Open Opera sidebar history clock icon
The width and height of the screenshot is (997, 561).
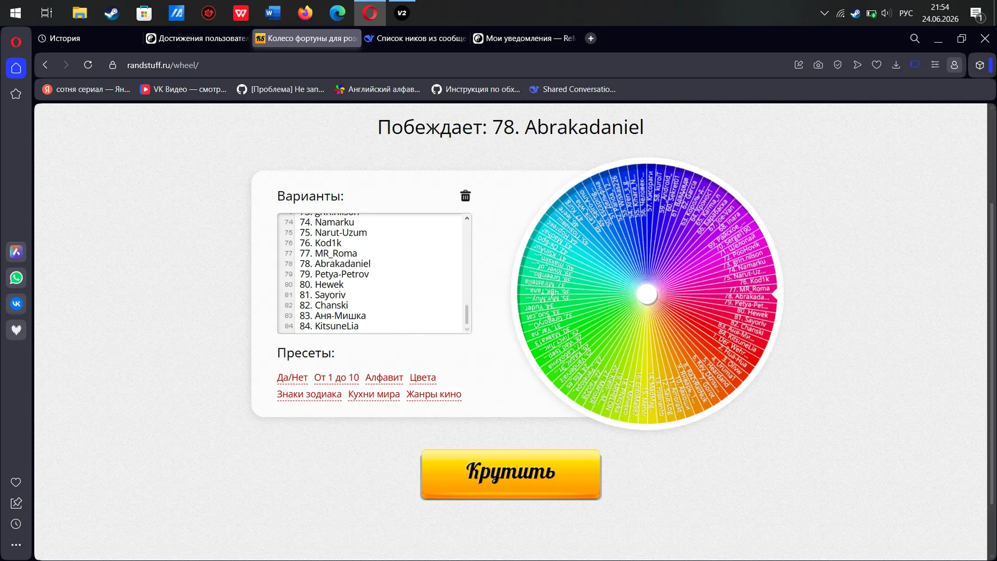pyautogui.click(x=16, y=524)
